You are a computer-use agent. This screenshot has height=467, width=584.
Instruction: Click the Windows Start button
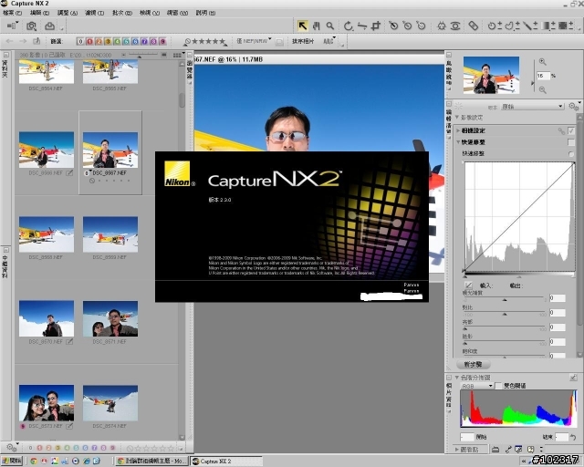point(12,461)
